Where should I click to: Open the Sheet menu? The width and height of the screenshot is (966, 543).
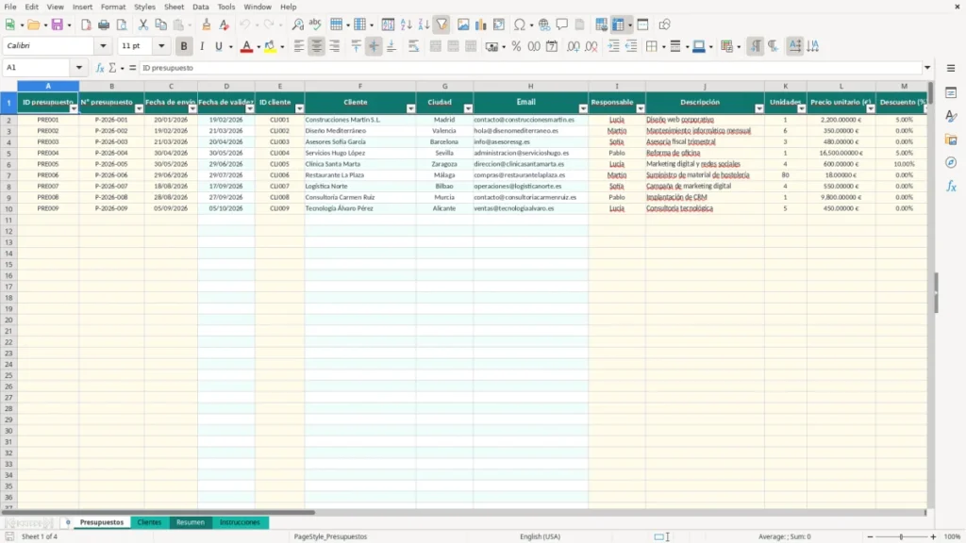(174, 7)
